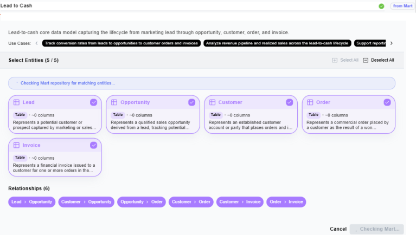Click Deselect All entities
The image size is (416, 235).
click(x=379, y=60)
